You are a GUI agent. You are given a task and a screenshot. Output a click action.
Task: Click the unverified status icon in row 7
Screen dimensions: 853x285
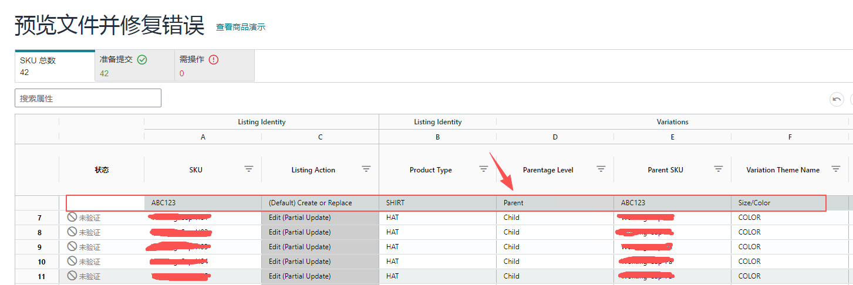point(72,218)
